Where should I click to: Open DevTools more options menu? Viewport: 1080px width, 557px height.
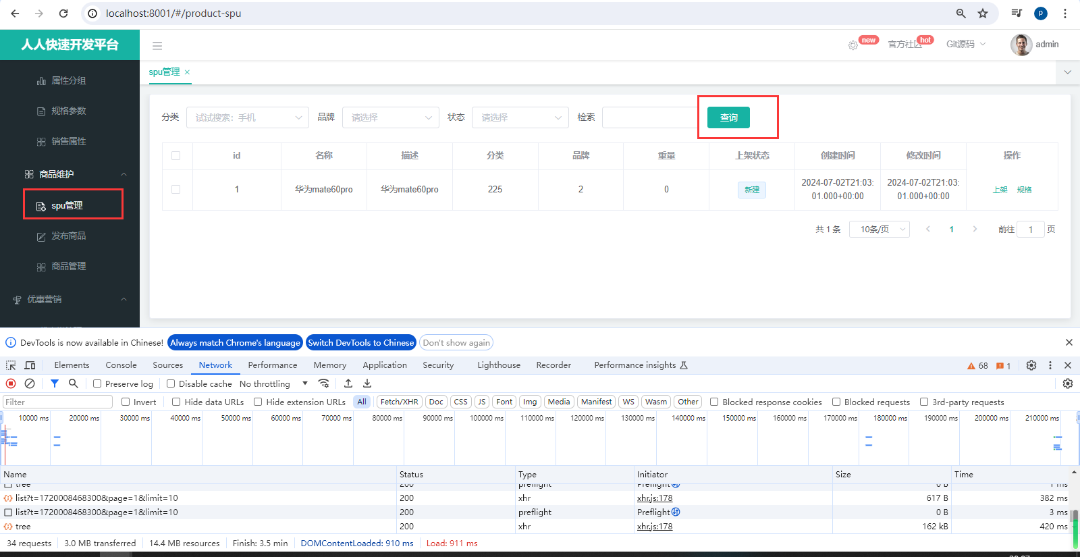[x=1050, y=365]
